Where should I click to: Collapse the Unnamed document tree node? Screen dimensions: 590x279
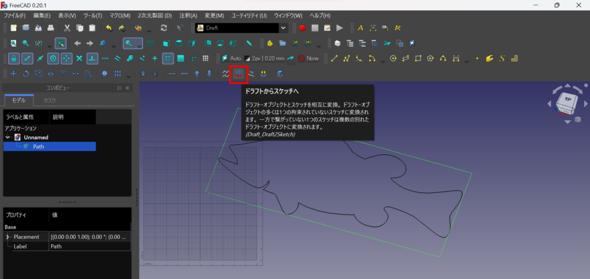(7, 137)
